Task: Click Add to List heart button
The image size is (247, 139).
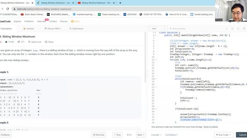Action: pyautogui.click(x=34, y=42)
